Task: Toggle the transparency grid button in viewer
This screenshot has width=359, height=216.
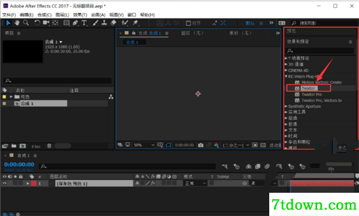Action: click(x=263, y=145)
